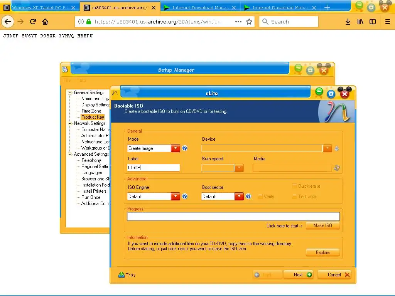Select Product Key in Setup Manager tree
This screenshot has width=395, height=296.
pyautogui.click(x=93, y=117)
